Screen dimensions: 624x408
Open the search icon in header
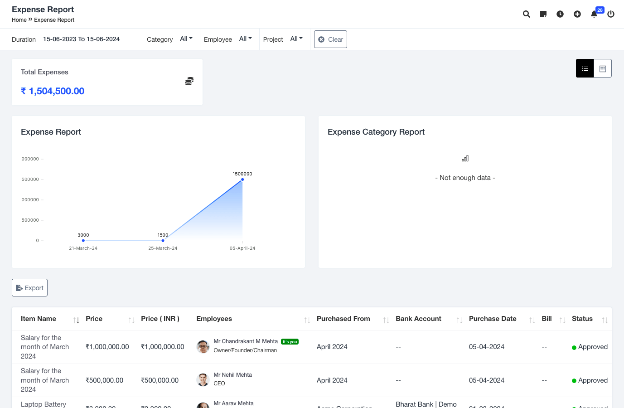[526, 14]
